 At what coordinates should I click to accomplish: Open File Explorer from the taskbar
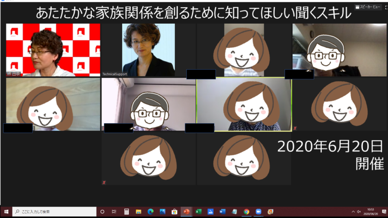pyautogui.click(x=138, y=211)
